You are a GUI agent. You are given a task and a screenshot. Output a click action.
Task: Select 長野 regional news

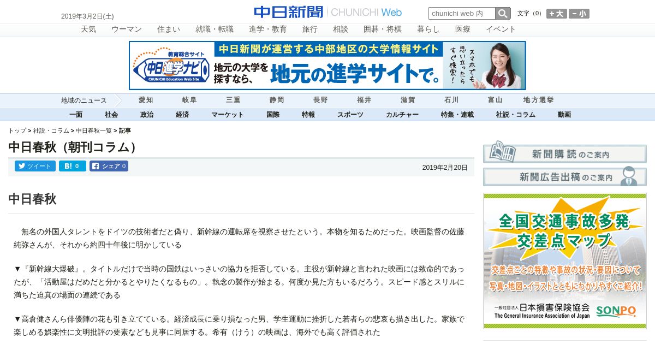tap(320, 100)
